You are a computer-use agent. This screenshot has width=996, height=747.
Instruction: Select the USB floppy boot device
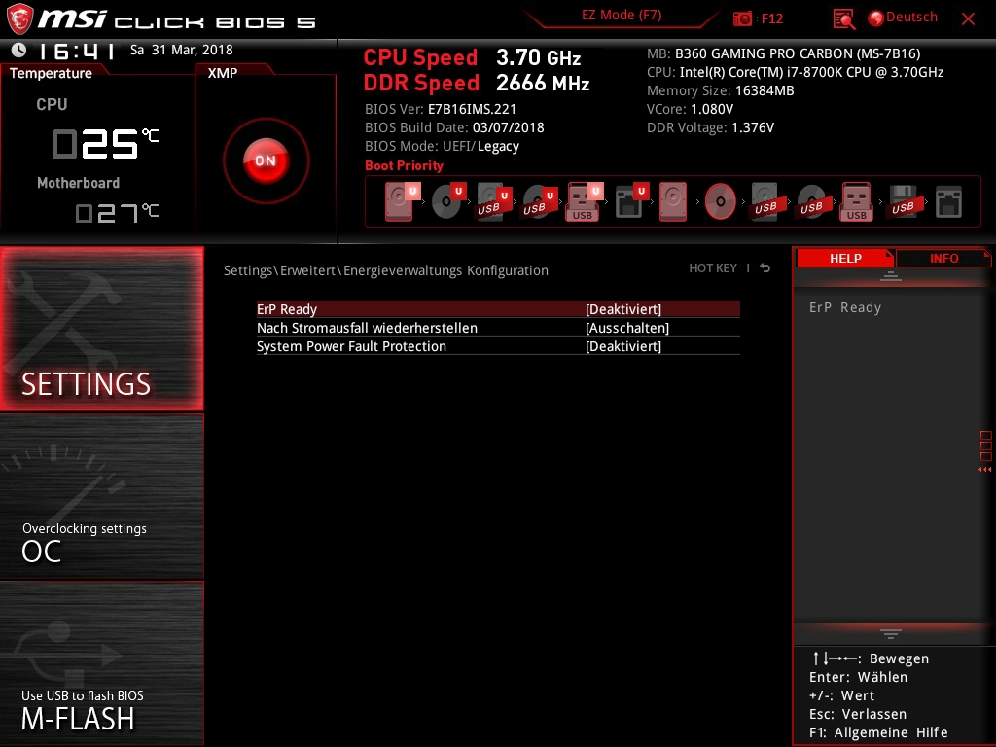pos(904,201)
